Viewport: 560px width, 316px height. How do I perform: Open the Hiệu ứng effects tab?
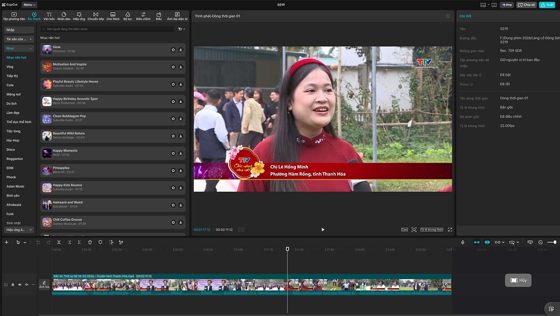(79, 16)
